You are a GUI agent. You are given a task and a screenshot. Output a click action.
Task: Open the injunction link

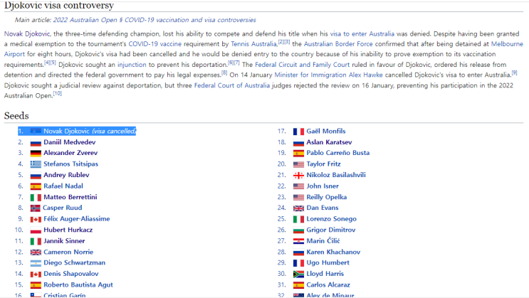coord(132,65)
